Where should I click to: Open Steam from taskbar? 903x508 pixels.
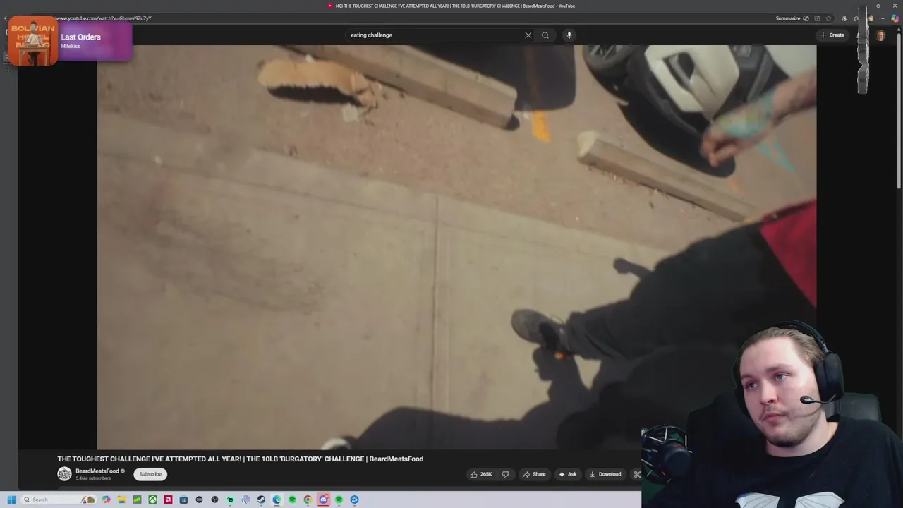(261, 500)
